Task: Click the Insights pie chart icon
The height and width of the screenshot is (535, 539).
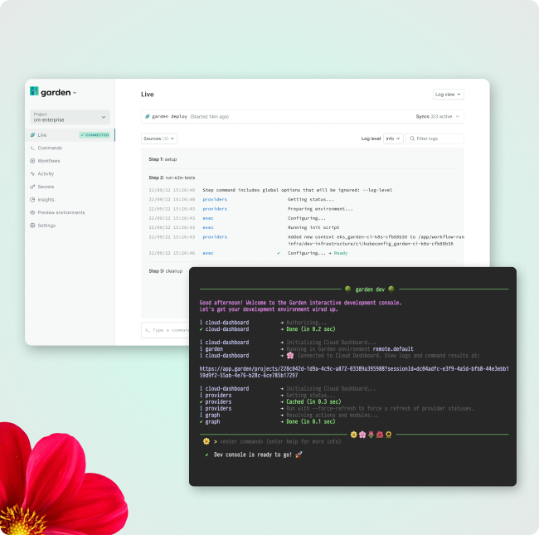Action: pyautogui.click(x=32, y=200)
